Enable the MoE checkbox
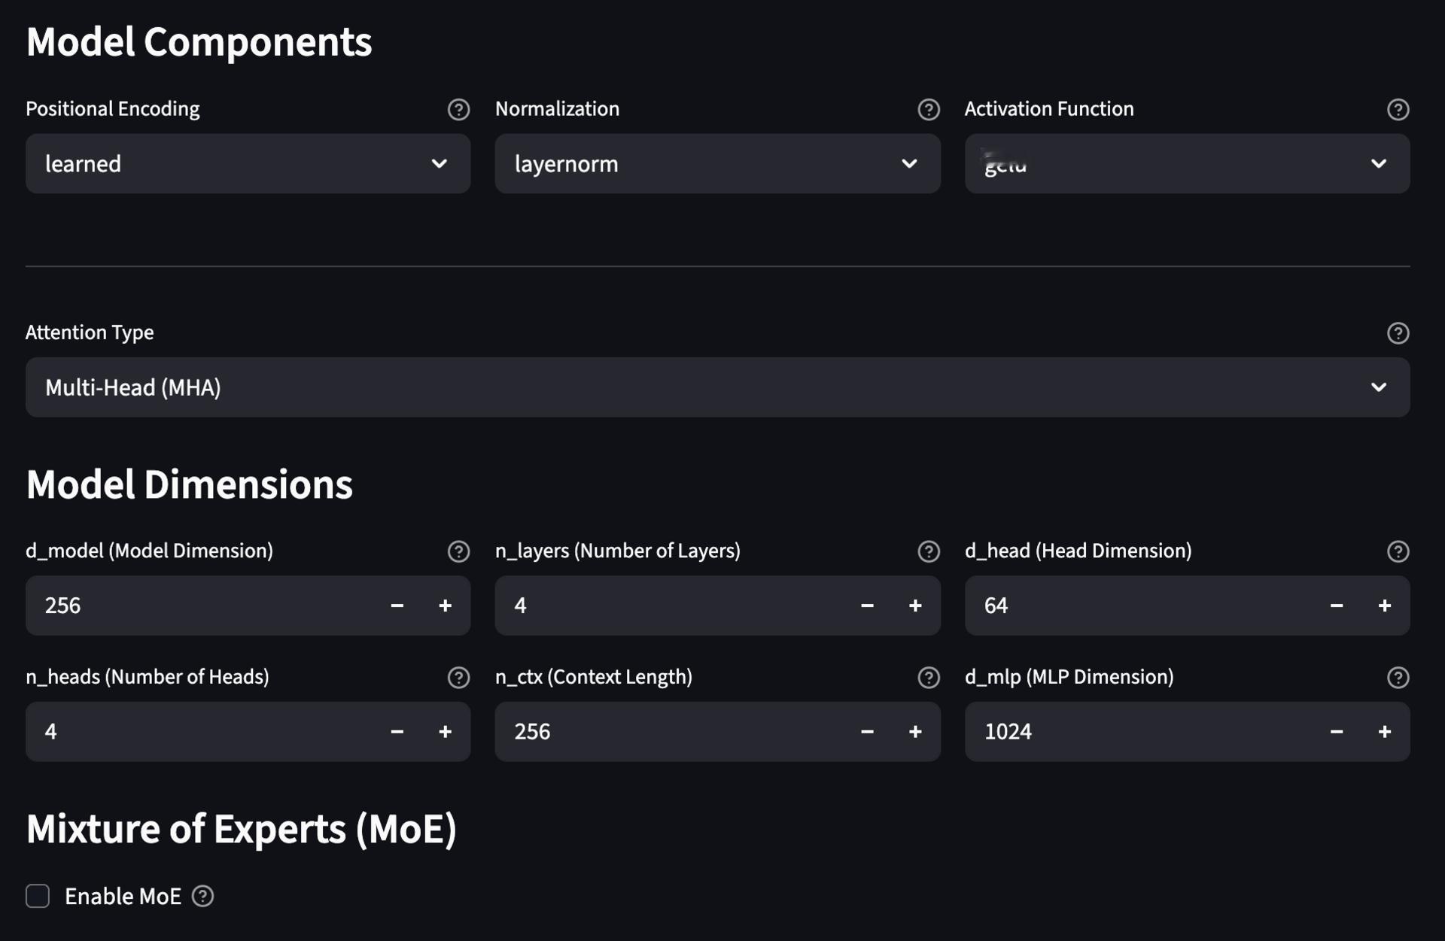This screenshot has width=1445, height=941. coord(38,896)
